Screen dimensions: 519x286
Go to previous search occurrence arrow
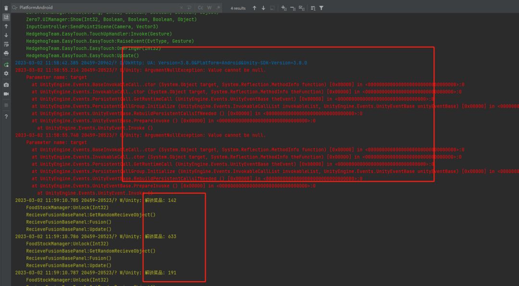pyautogui.click(x=254, y=8)
